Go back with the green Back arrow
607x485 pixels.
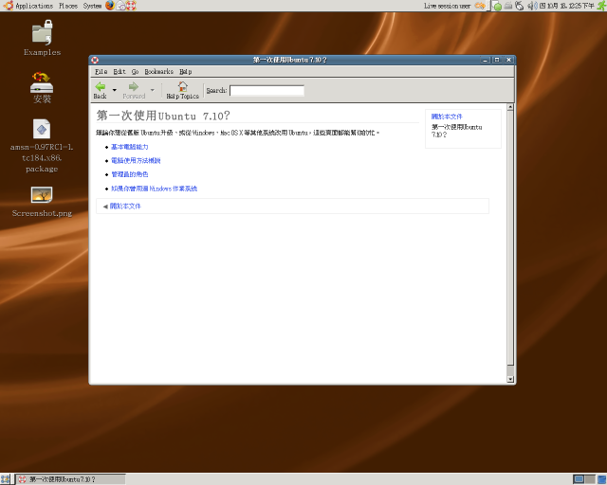pos(101,86)
